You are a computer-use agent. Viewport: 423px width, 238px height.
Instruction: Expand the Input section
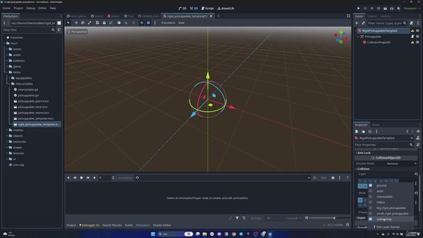point(361,218)
